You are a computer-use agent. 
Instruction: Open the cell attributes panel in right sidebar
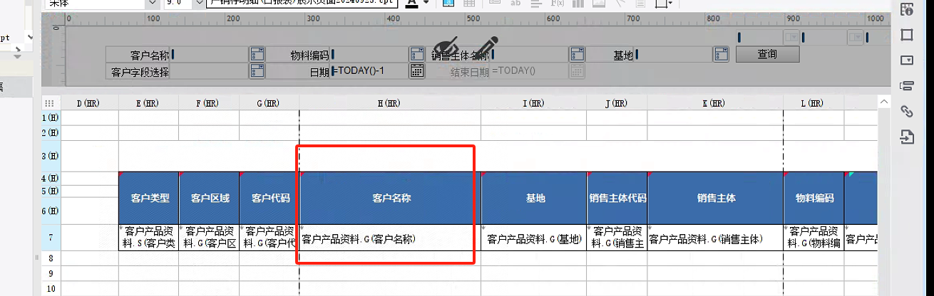tap(907, 9)
